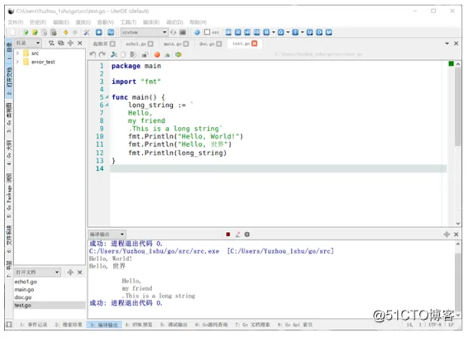
Task: Clear the build output with the eraser icon
Action: click(237, 234)
